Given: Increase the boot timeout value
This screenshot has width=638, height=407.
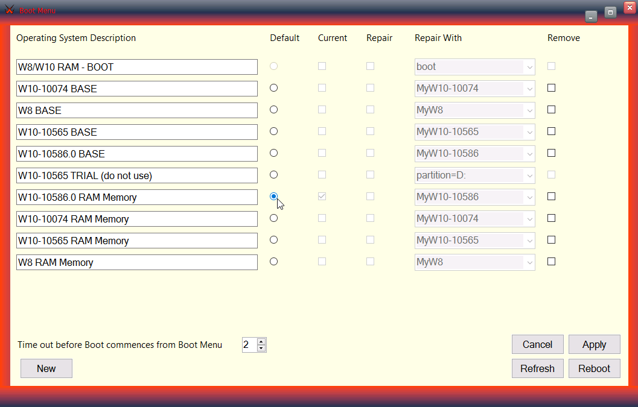Looking at the screenshot, I should coord(261,341).
